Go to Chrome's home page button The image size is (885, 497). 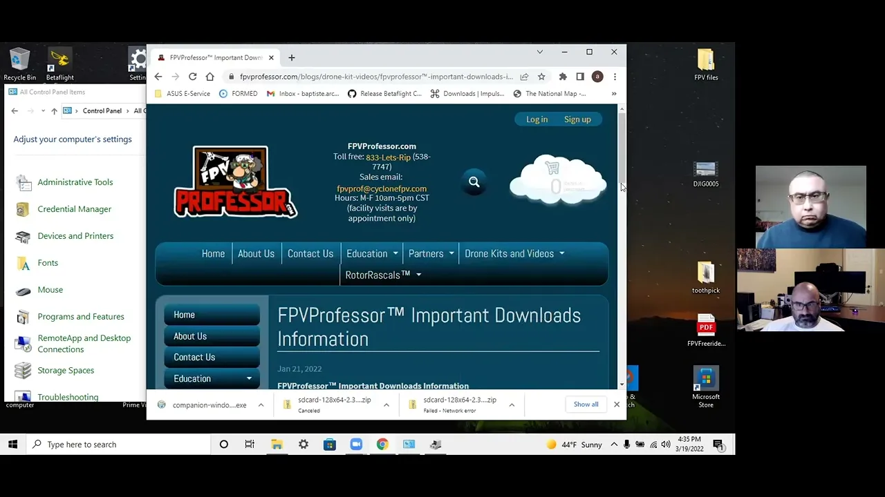[x=210, y=77]
